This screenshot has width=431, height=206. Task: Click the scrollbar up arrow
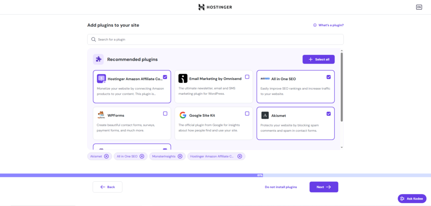[x=342, y=50]
